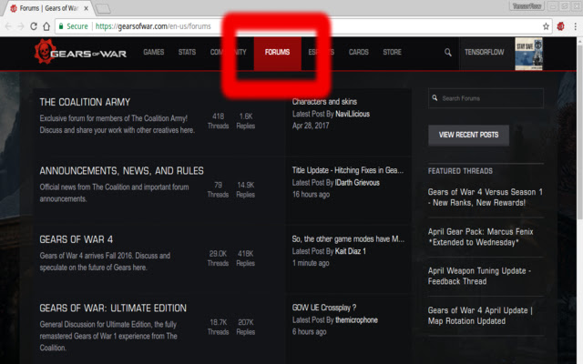Open the Chrome three-dot menu
The height and width of the screenshot is (364, 583).
[575, 26]
